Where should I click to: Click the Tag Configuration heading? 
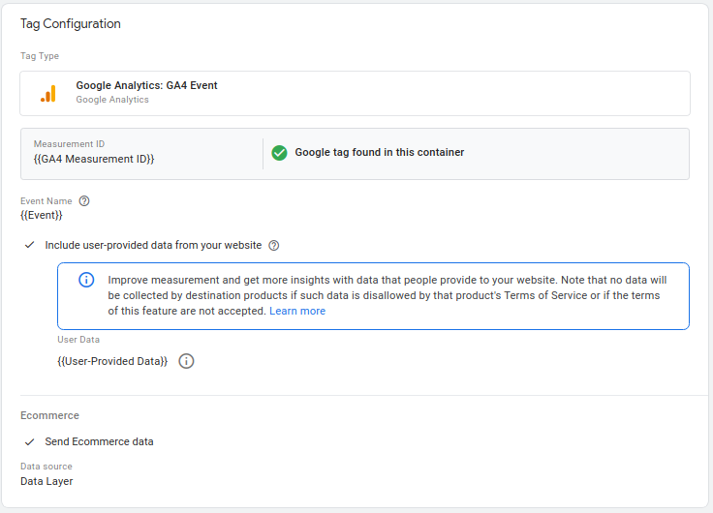tap(71, 24)
